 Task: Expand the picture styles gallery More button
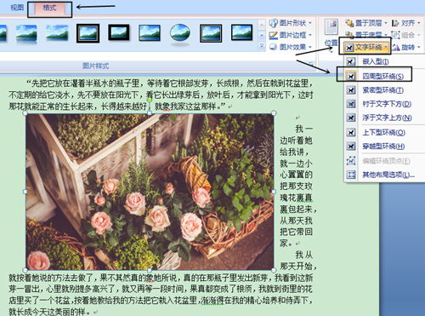click(x=262, y=46)
